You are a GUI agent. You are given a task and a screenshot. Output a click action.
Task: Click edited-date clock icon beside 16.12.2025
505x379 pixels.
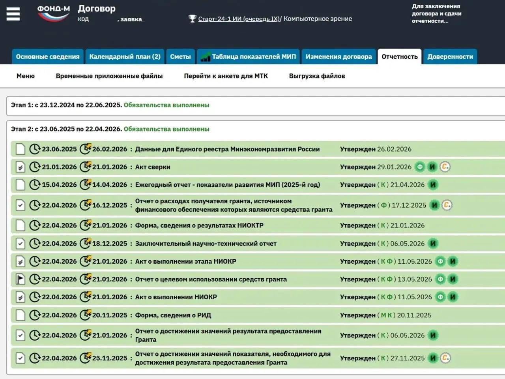click(85, 205)
